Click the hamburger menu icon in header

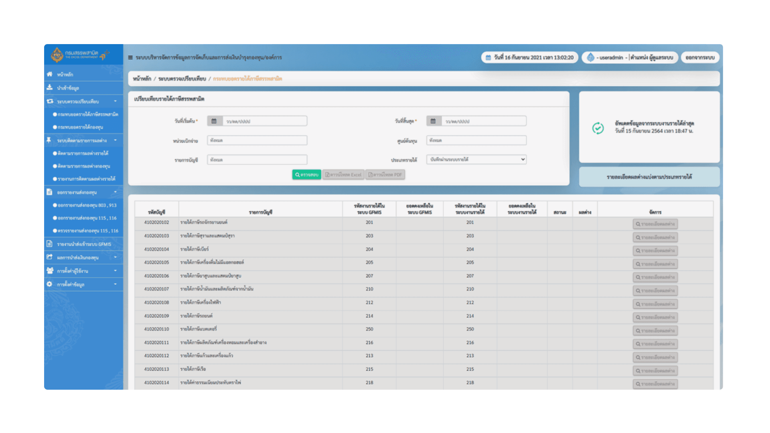(130, 58)
